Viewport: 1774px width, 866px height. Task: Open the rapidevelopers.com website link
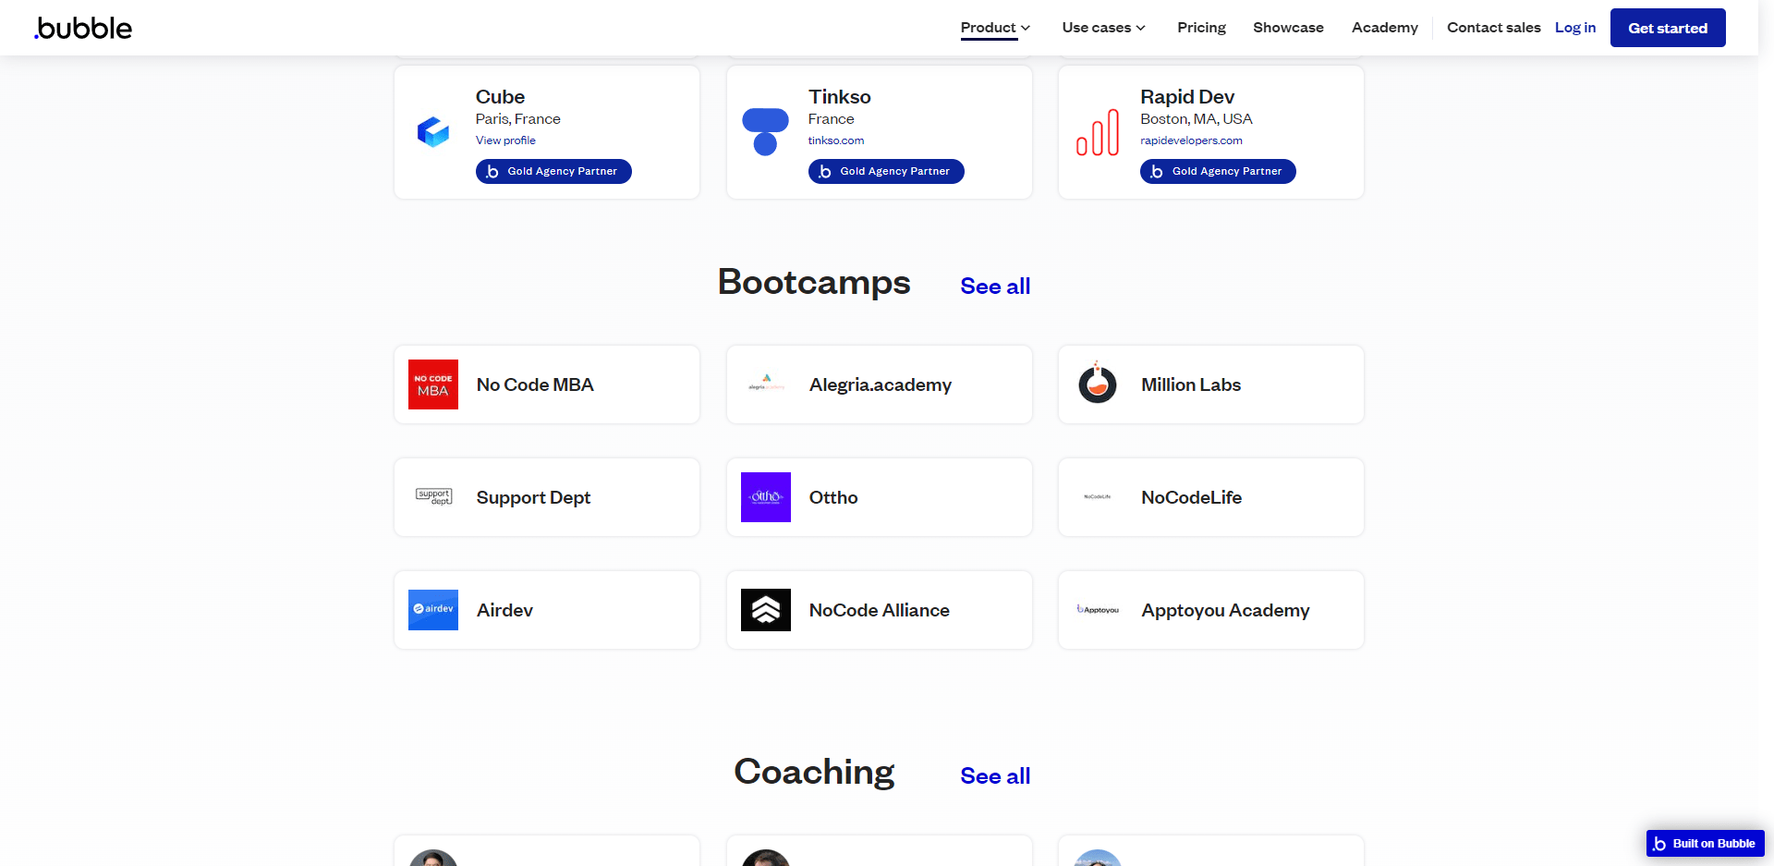click(1191, 140)
